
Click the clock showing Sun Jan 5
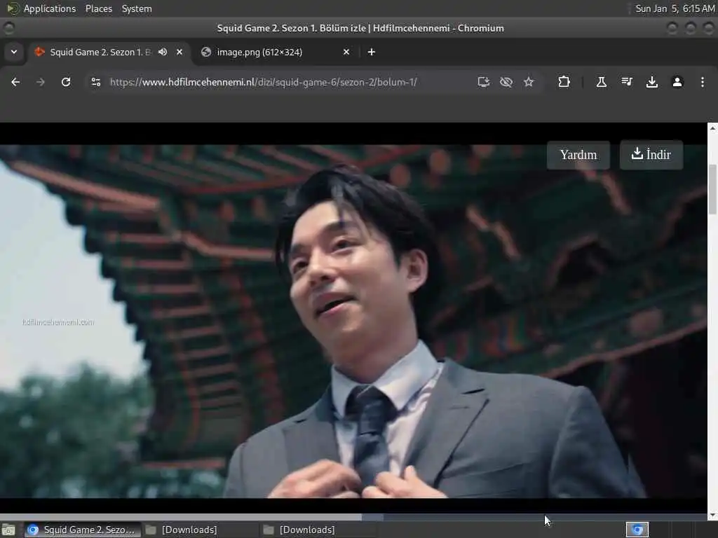click(x=675, y=8)
